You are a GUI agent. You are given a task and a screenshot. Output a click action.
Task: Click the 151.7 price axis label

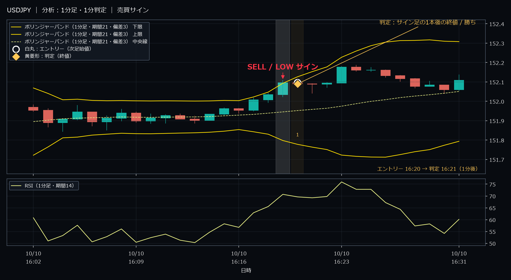tap(497, 160)
